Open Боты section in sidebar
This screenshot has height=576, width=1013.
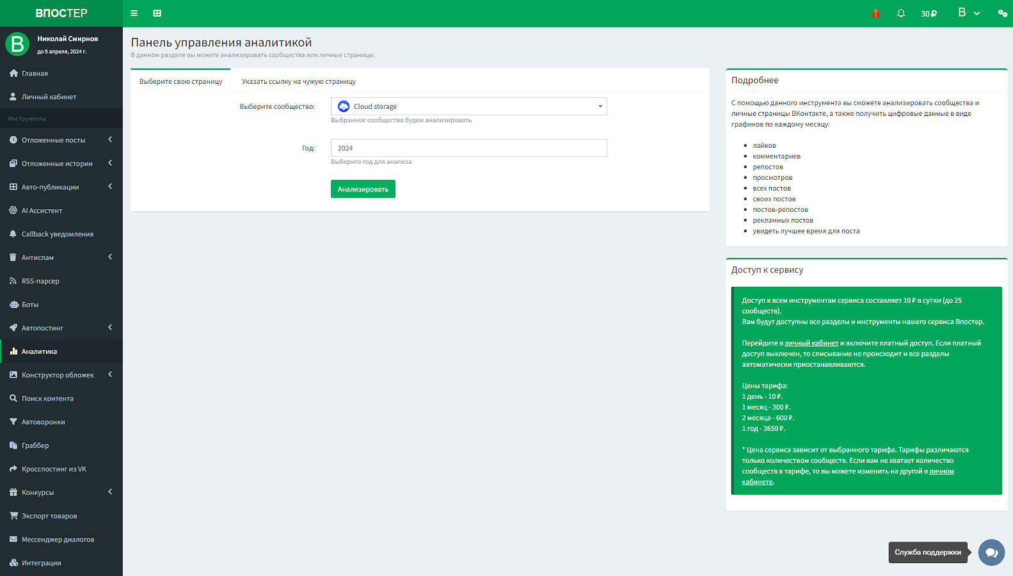click(x=61, y=305)
